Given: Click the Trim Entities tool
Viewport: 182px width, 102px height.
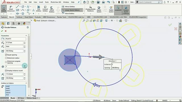Looking at the screenshot, I should [x=39, y=9].
